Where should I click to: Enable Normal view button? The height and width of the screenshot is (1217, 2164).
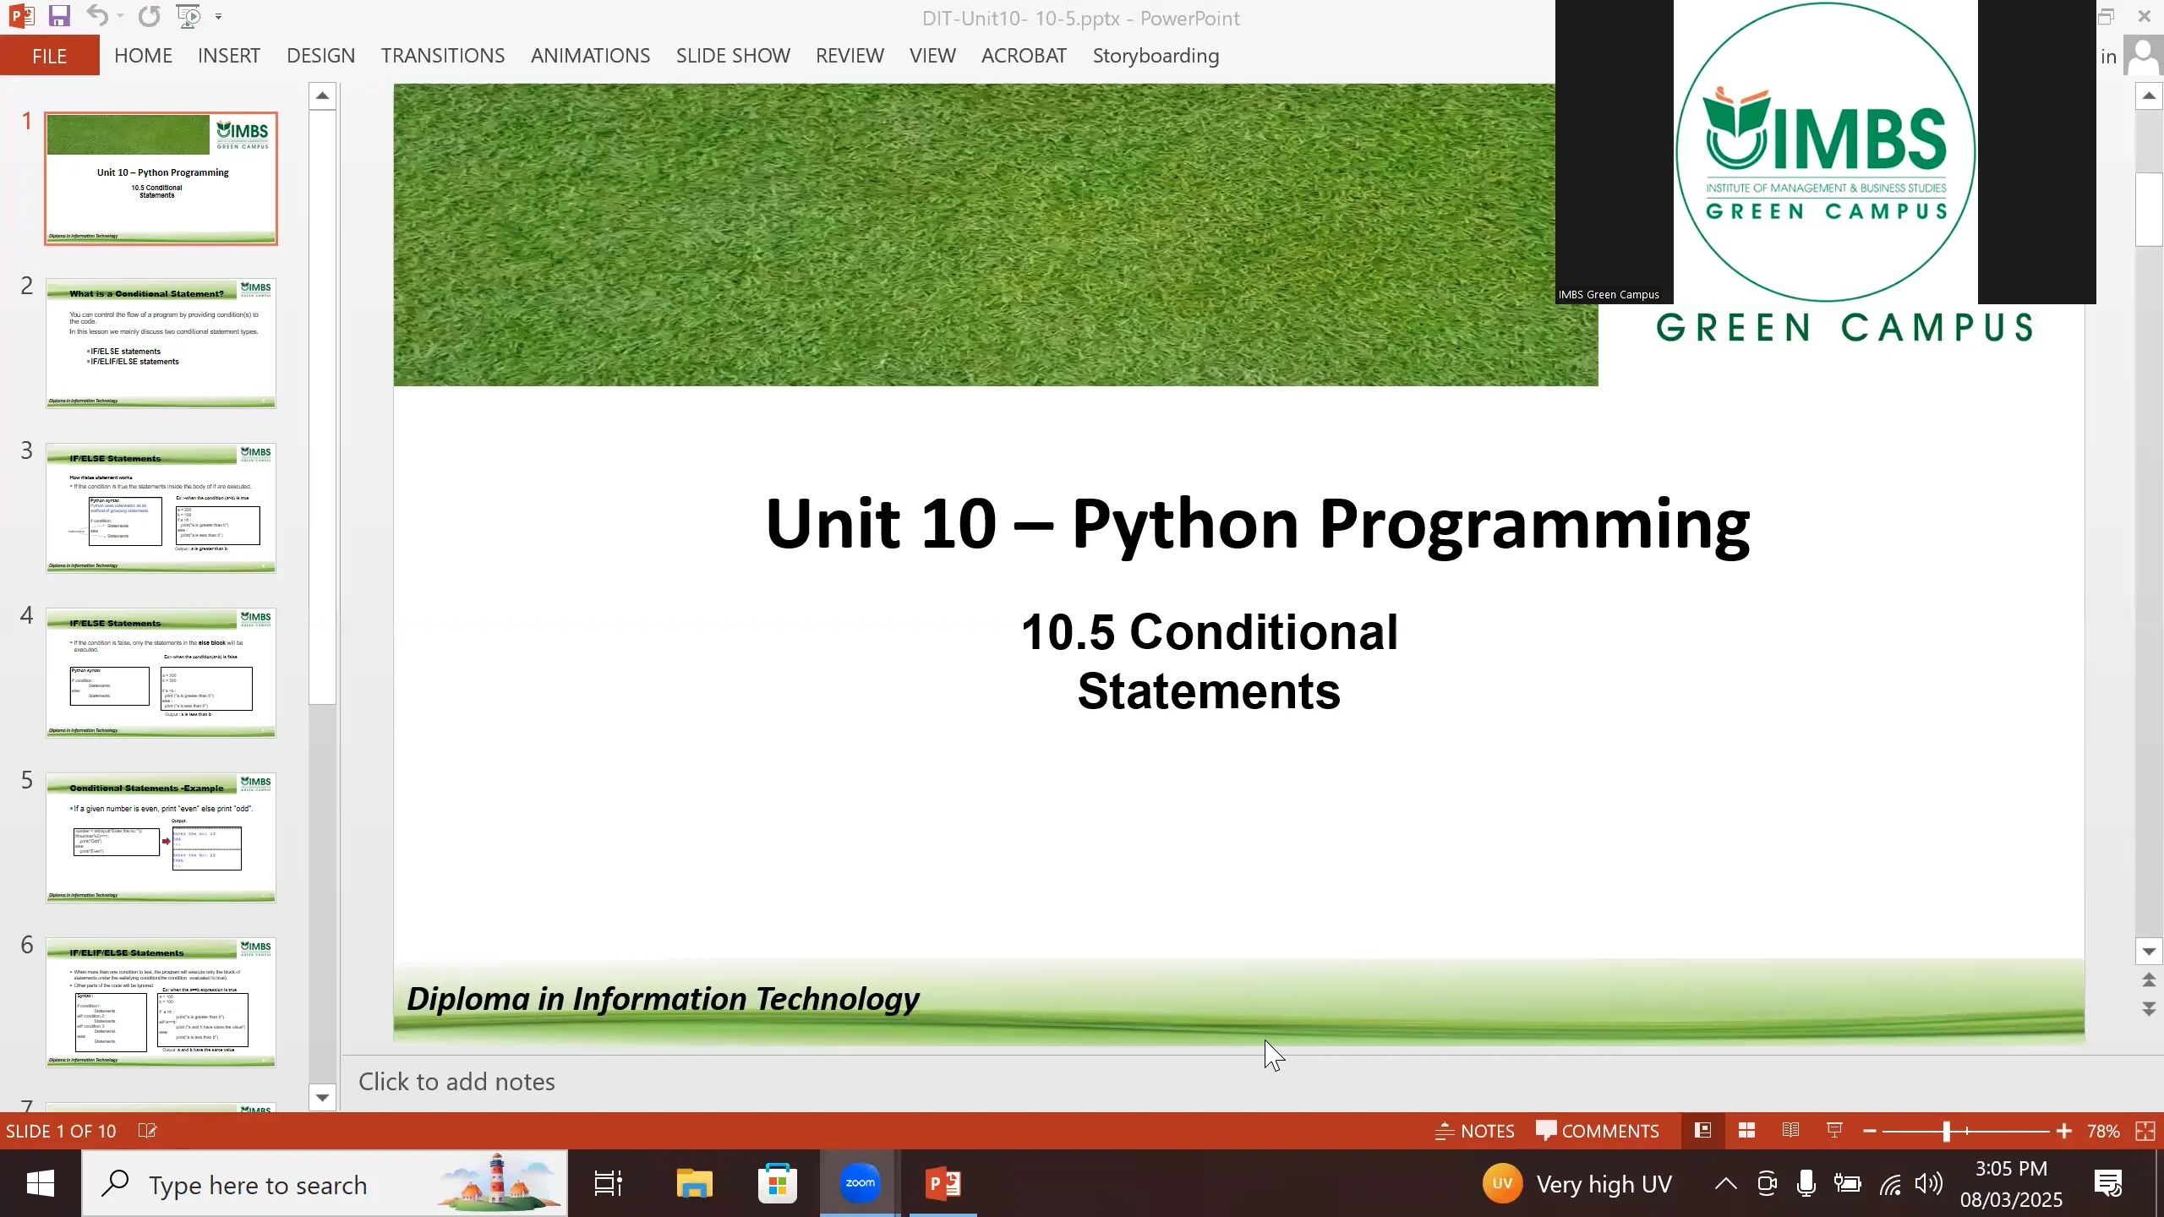pyautogui.click(x=1703, y=1131)
